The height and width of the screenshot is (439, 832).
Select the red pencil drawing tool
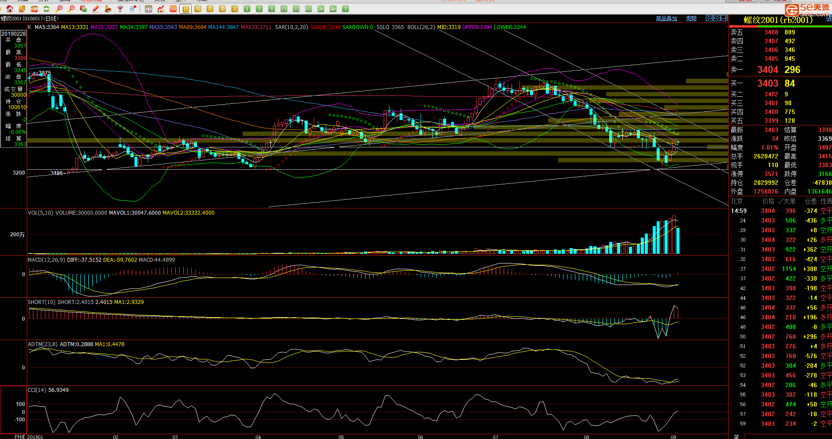tap(96, 9)
